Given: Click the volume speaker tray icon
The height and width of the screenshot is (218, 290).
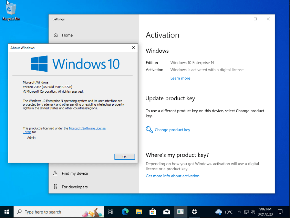Looking at the screenshot, I should point(253,212).
